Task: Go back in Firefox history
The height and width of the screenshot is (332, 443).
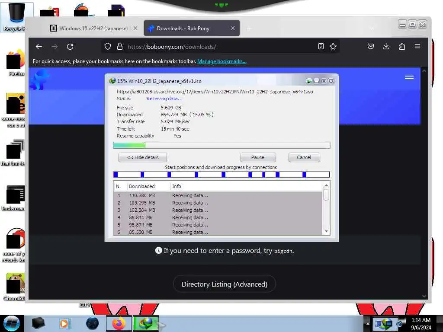Action: pyautogui.click(x=39, y=47)
